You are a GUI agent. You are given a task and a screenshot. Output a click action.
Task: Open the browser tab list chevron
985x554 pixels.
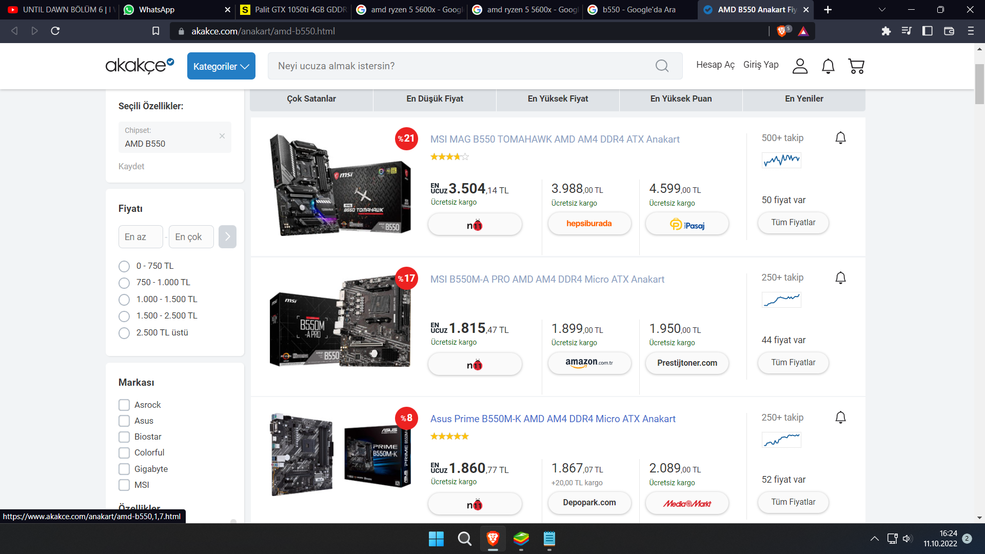click(x=882, y=10)
